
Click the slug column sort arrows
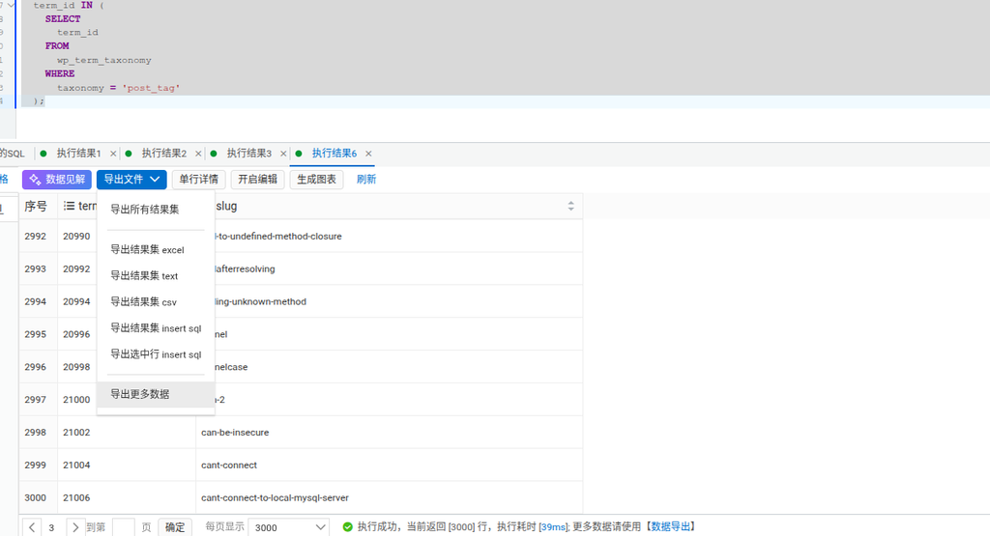point(570,207)
